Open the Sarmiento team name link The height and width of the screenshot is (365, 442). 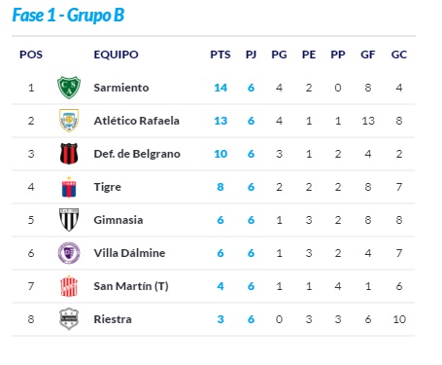(x=121, y=88)
